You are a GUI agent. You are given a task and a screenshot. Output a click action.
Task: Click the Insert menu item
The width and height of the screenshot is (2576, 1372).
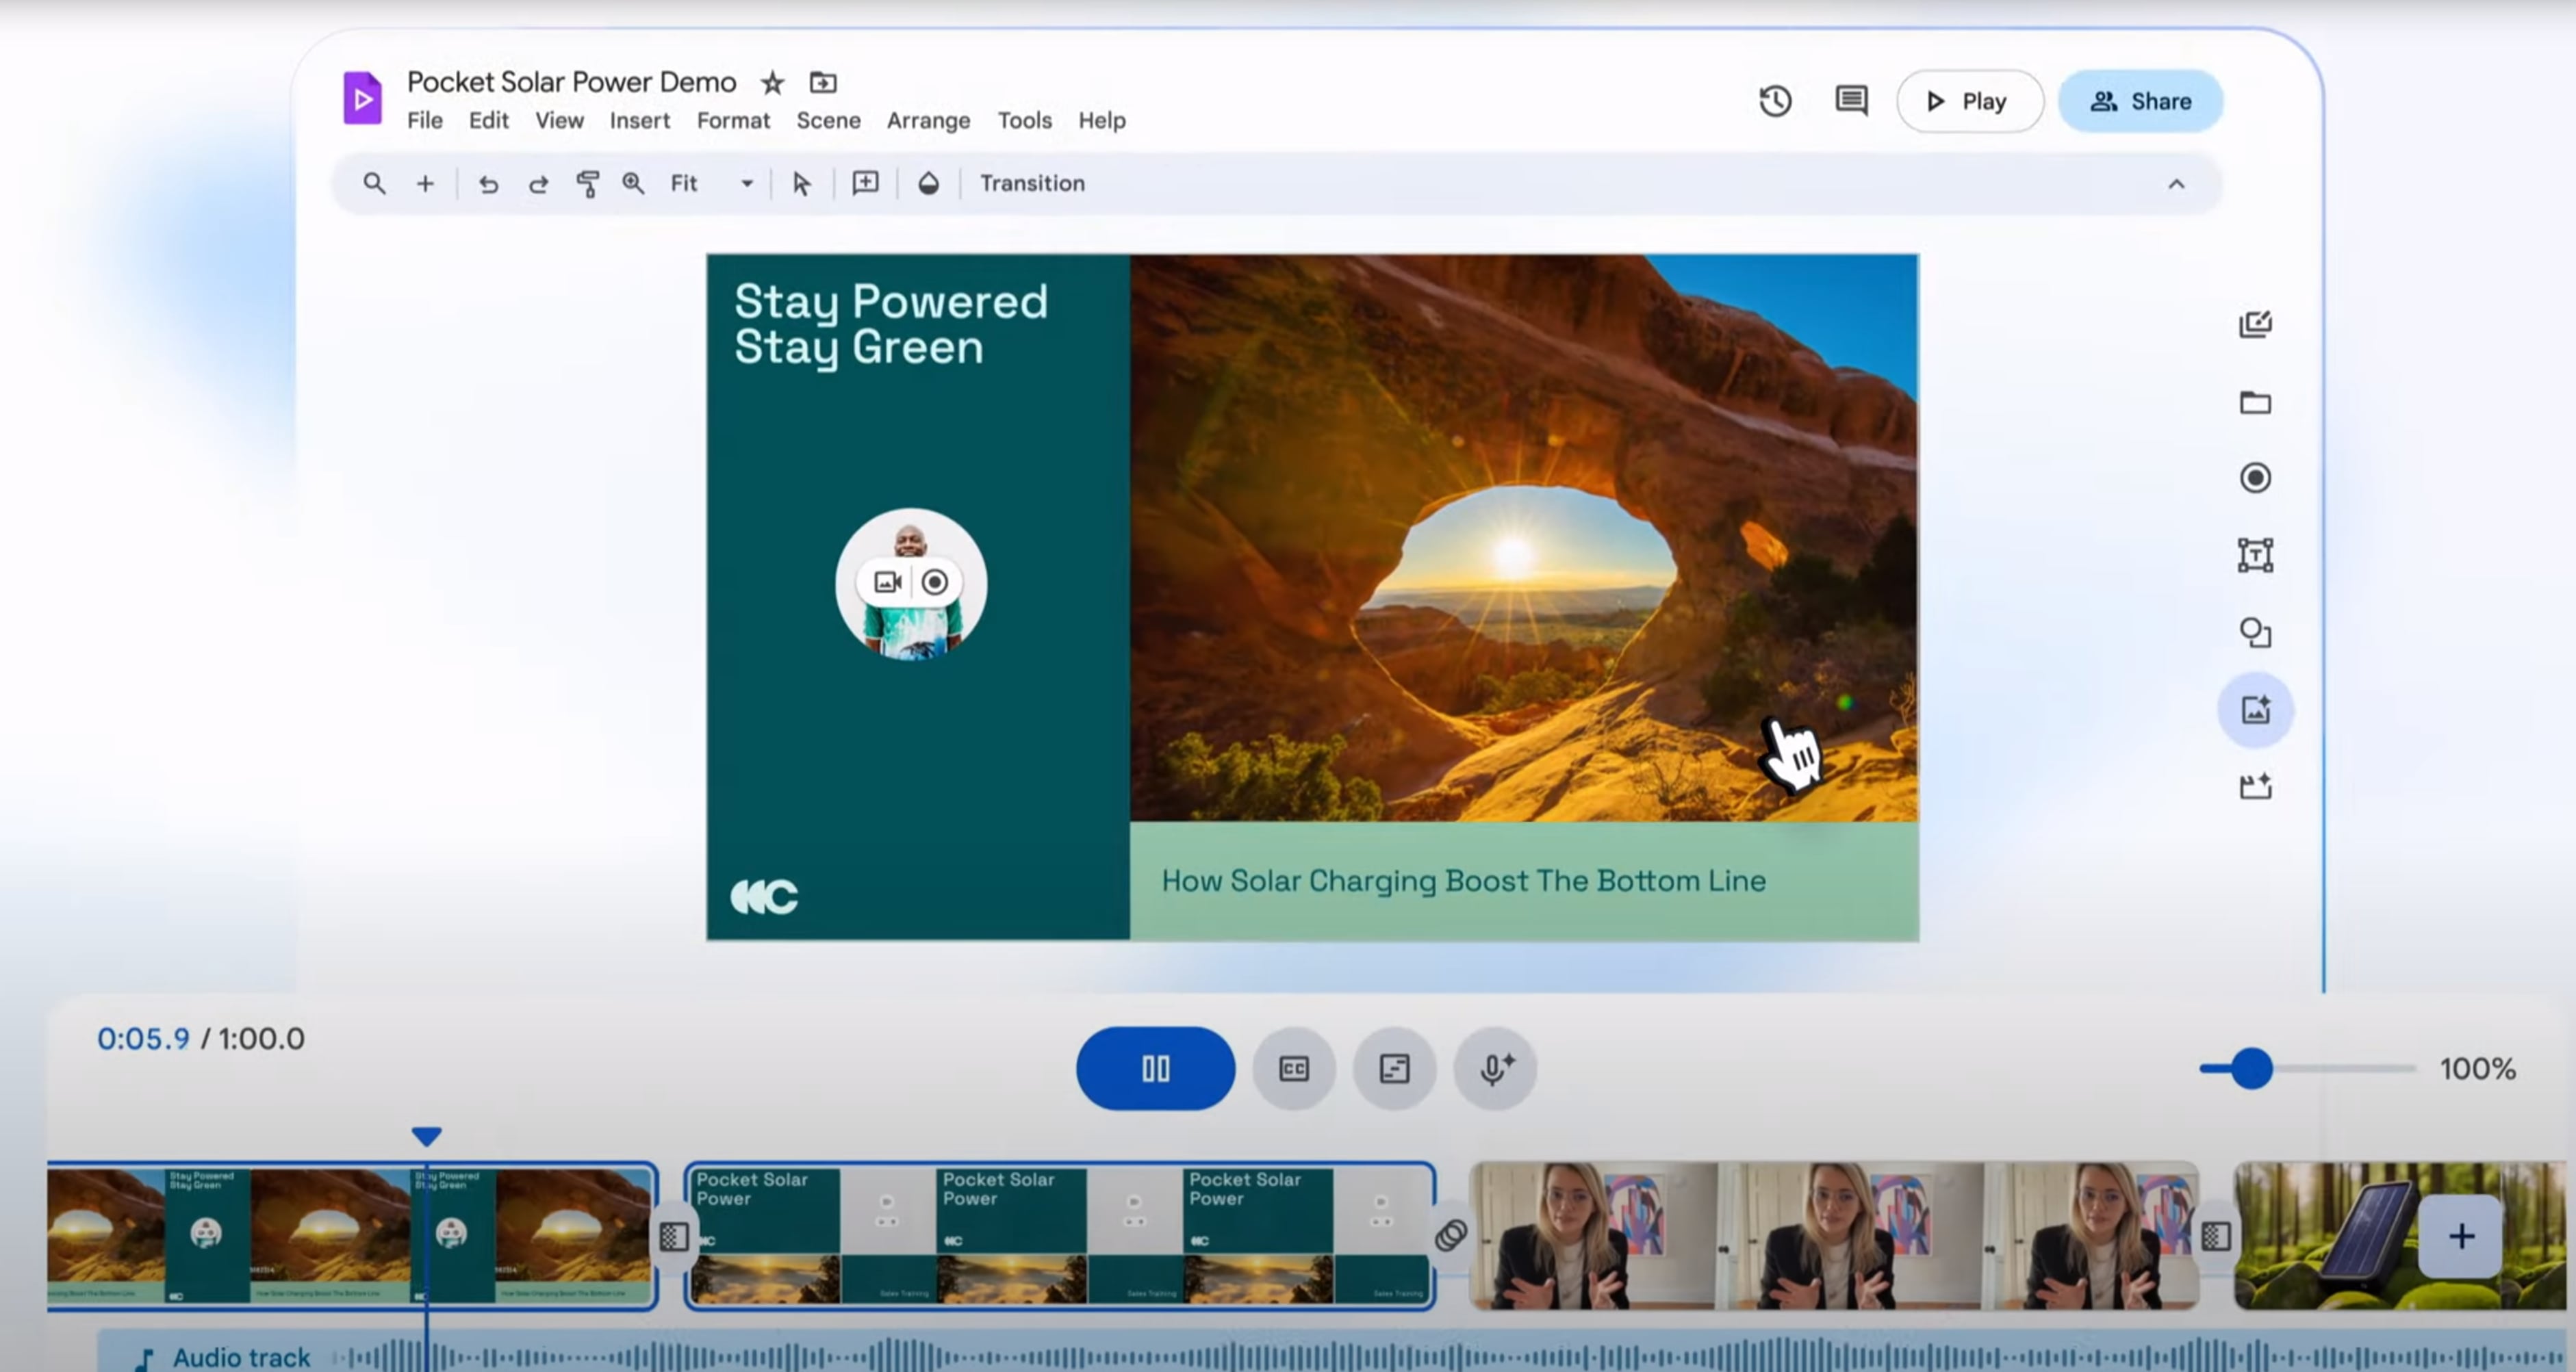[x=639, y=119]
